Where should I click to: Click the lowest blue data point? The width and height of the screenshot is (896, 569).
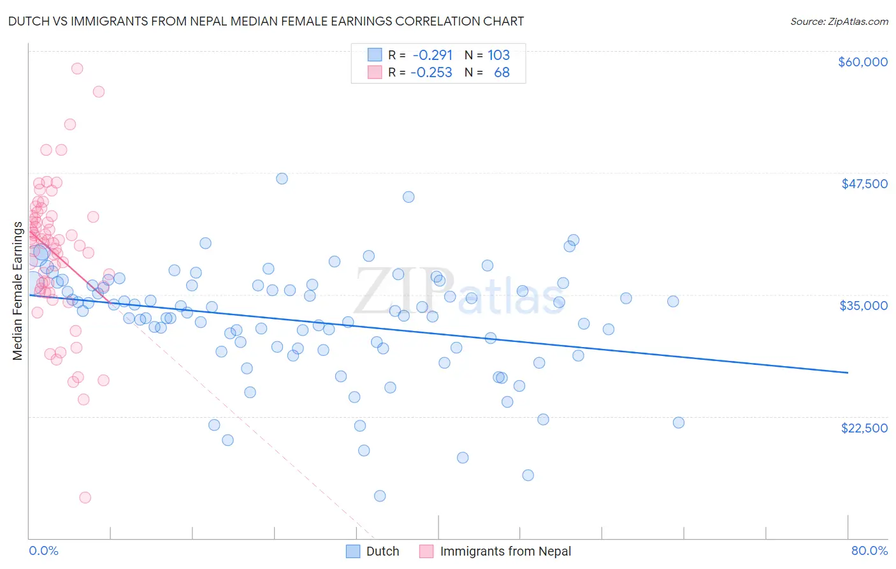point(380,496)
